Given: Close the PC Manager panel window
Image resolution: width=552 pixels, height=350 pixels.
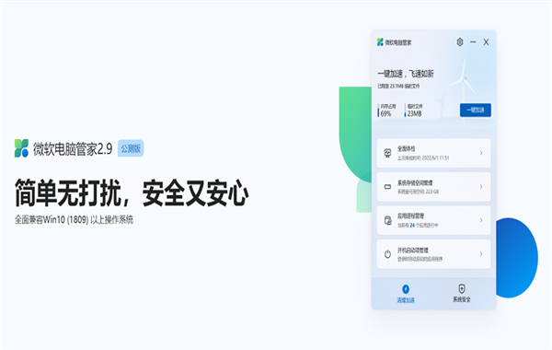Looking at the screenshot, I should click(486, 42).
